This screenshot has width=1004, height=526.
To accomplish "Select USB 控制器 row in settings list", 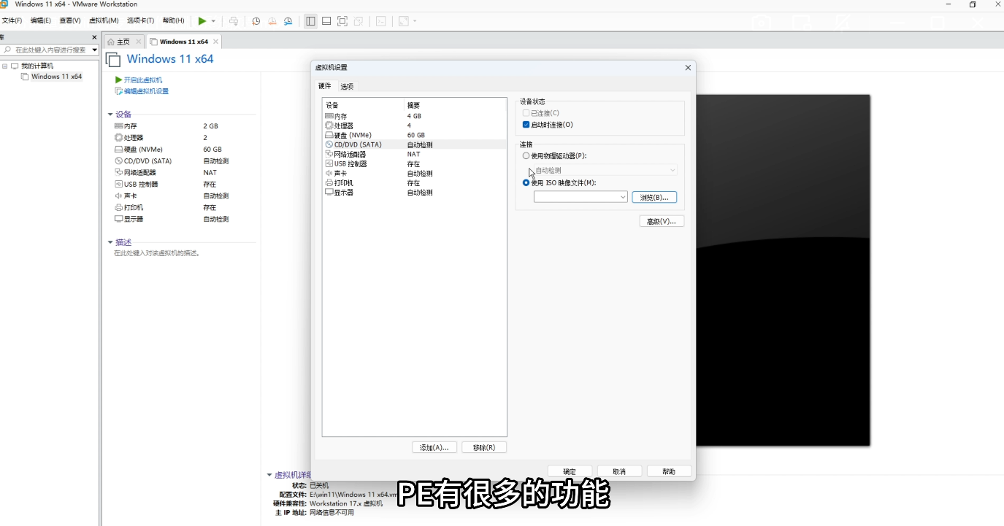I will (414, 164).
